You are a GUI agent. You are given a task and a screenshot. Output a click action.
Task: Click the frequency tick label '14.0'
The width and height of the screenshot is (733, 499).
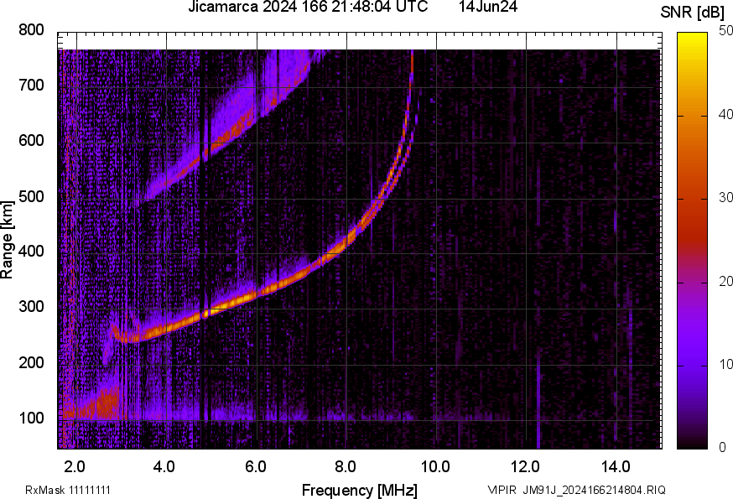(616, 467)
